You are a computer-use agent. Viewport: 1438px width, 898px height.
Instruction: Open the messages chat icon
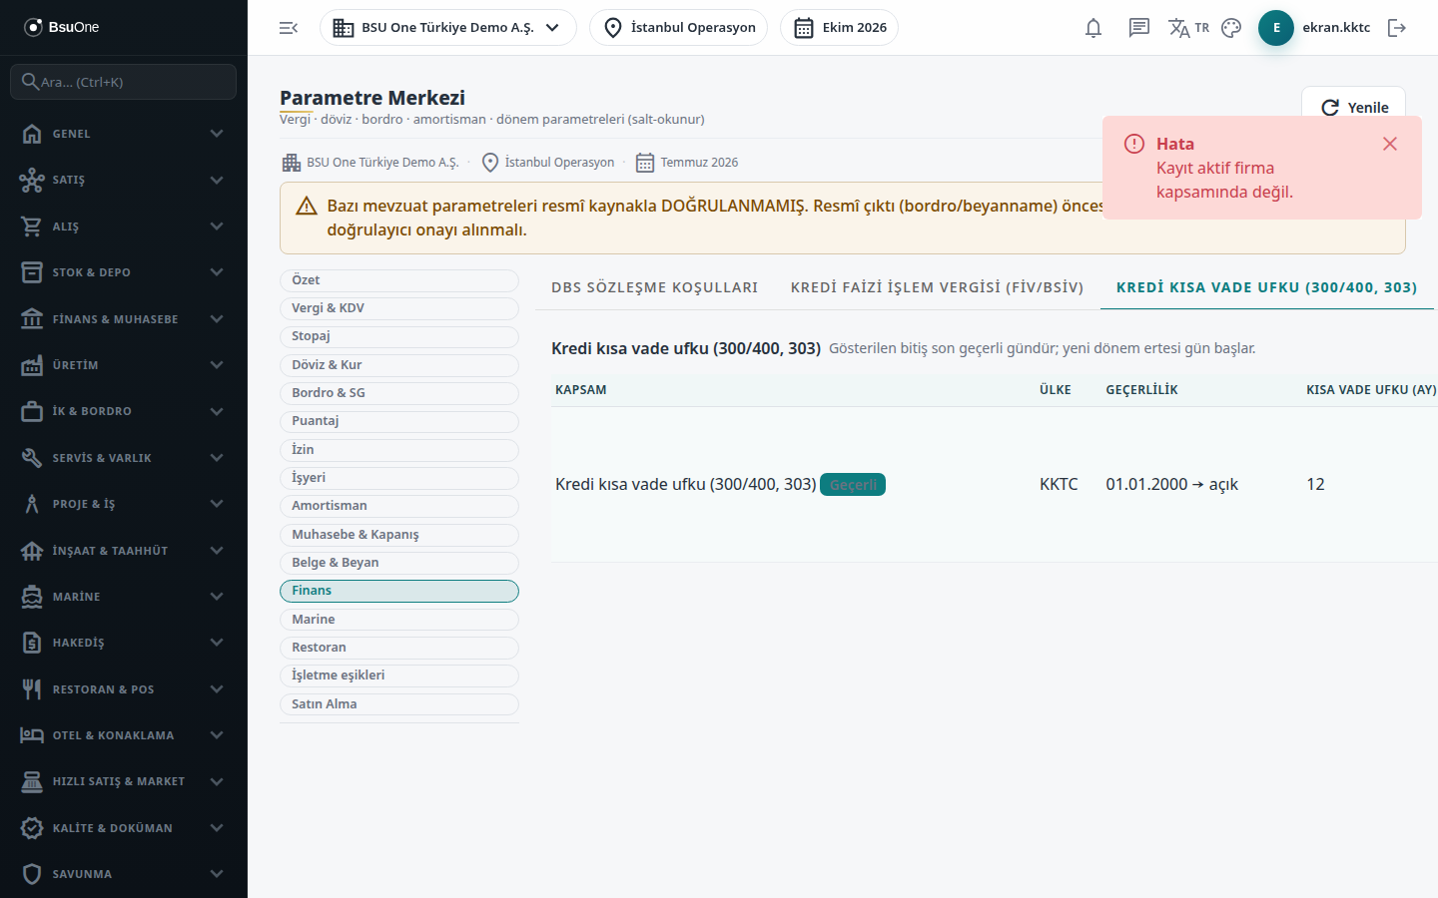click(x=1139, y=28)
